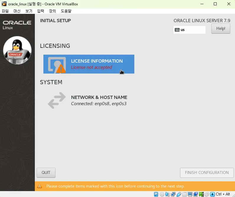This screenshot has height=197, width=235.
Task: Click the INITIAL SETUP heading
Action: (x=56, y=21)
